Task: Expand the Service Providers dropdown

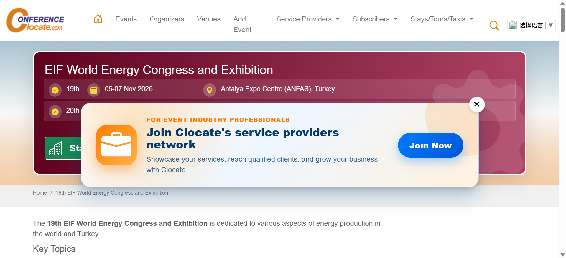Action: (308, 19)
